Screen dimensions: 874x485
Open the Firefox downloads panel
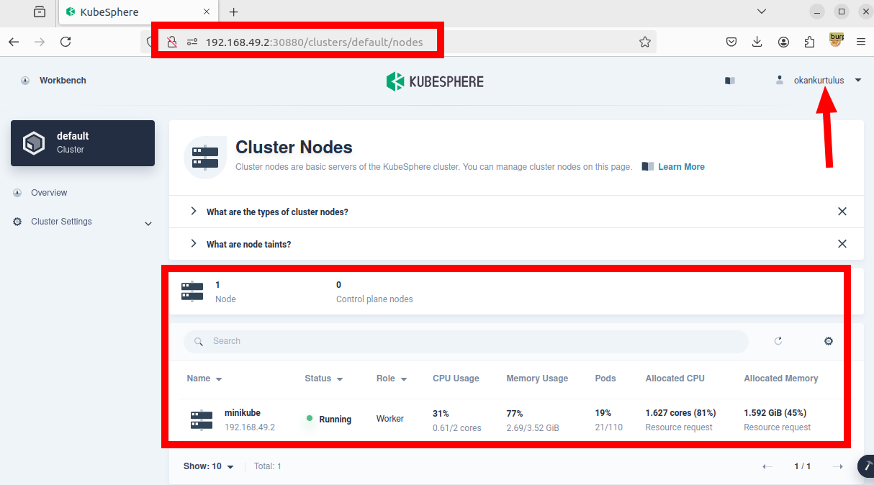(757, 42)
